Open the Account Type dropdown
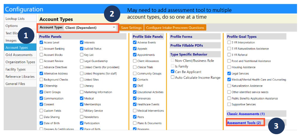301x136 pixels. pyautogui.click(x=90, y=28)
